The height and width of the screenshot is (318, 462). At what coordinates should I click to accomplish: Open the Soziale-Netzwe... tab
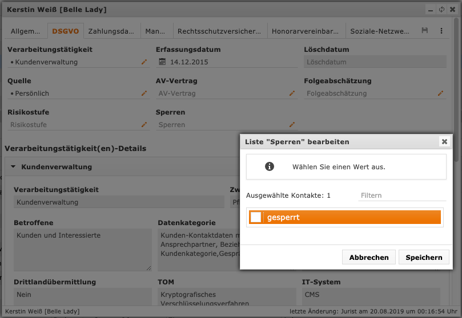380,31
